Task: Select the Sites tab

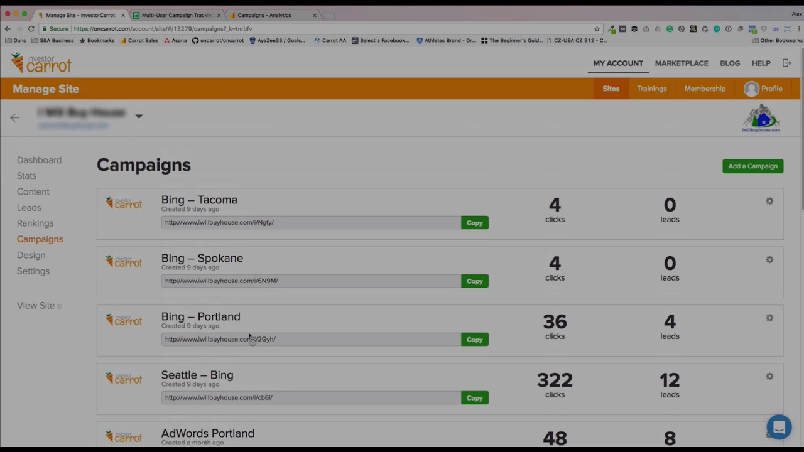Action: 611,89
